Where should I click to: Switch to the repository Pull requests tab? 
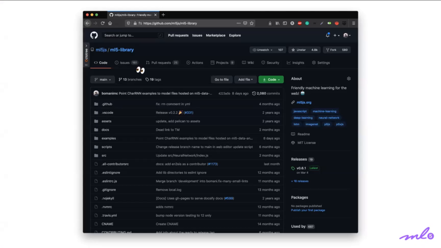point(162,63)
